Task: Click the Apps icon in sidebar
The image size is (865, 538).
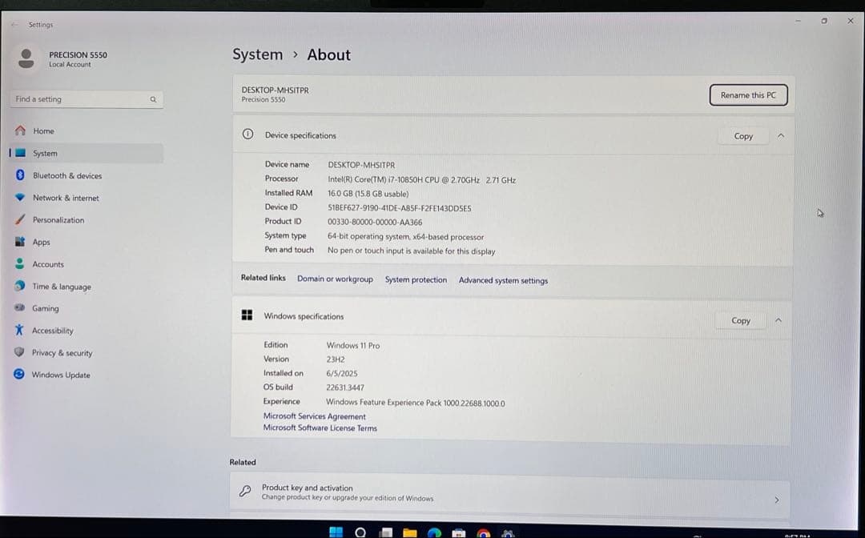Action: (20, 242)
